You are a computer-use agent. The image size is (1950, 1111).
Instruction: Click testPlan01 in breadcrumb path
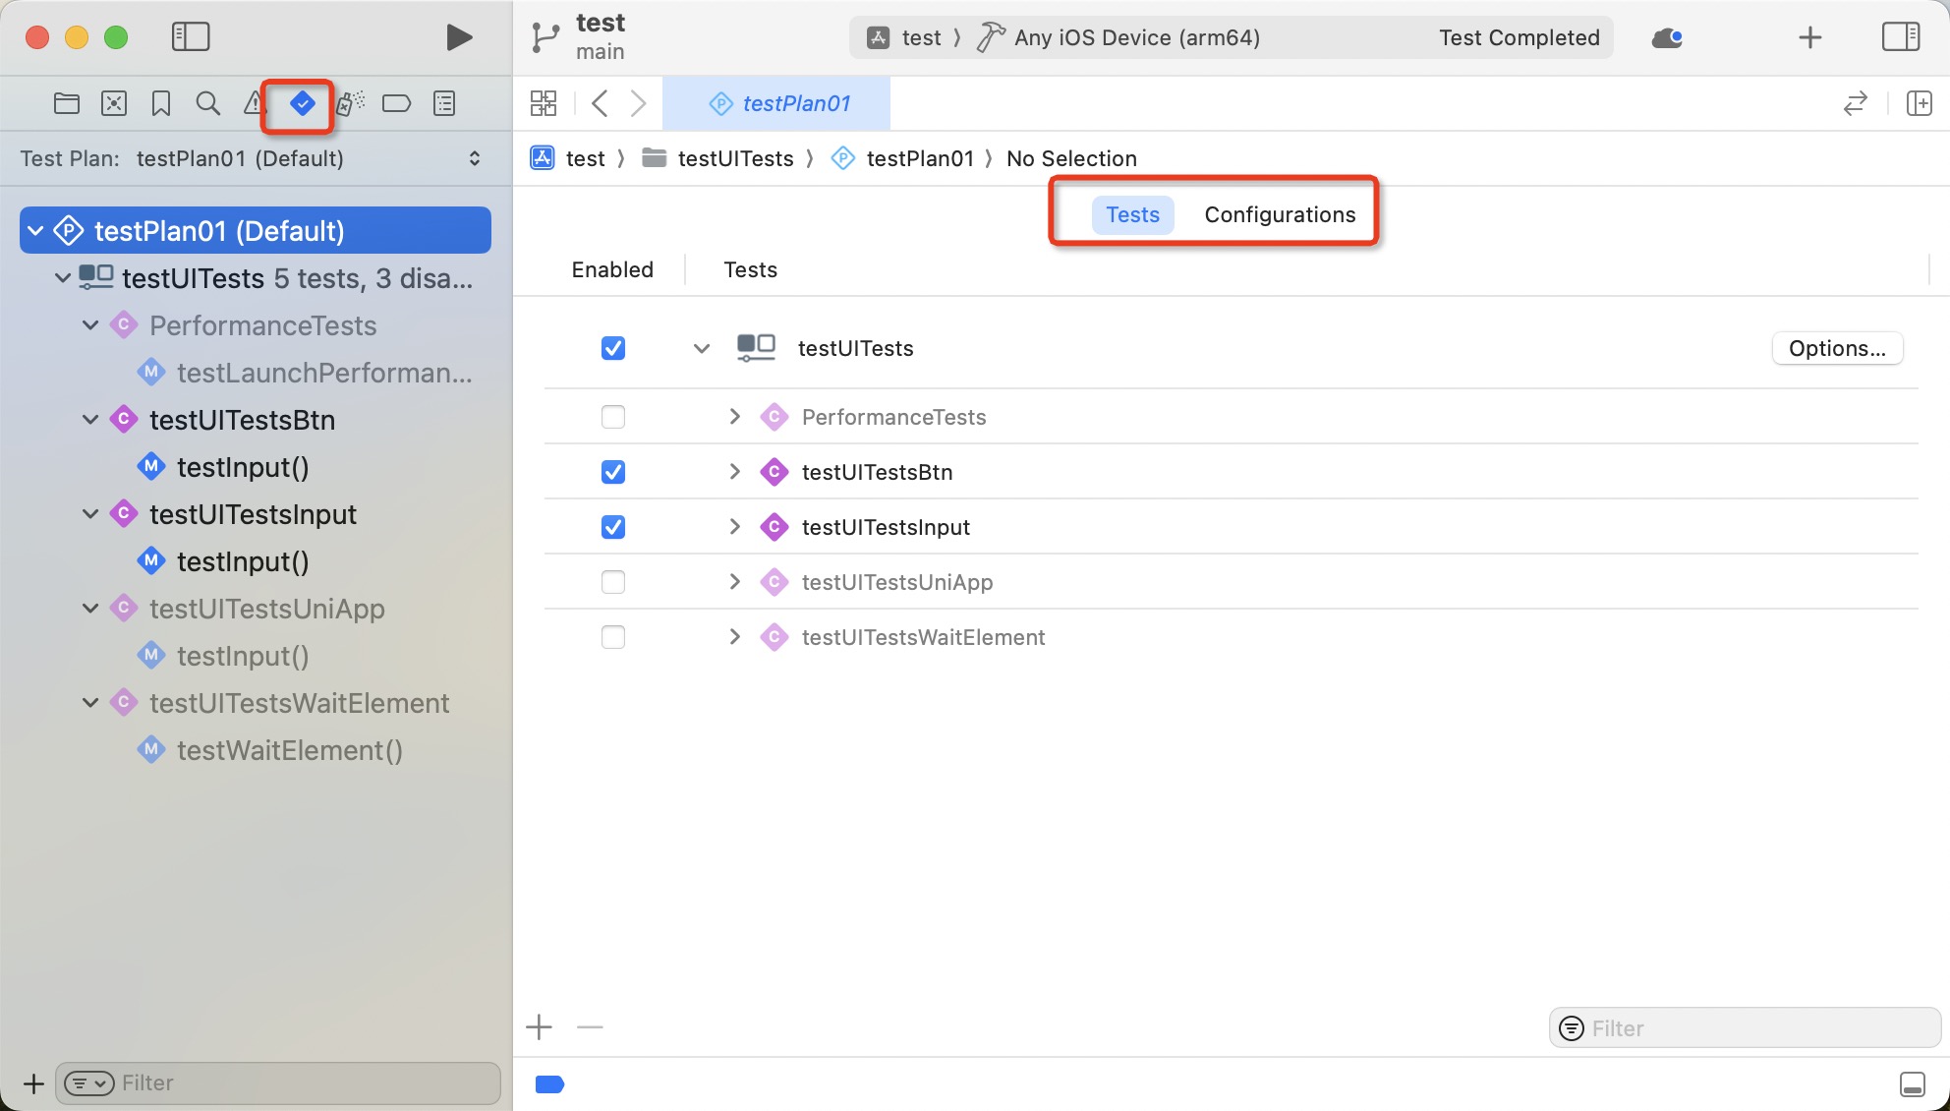(902, 158)
